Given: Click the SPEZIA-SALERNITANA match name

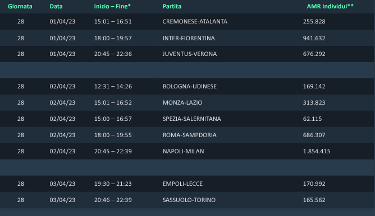Looking at the screenshot, I should (x=192, y=119).
